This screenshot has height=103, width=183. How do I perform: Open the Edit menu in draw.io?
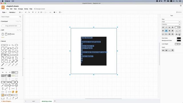pyautogui.click(x=11, y=9)
